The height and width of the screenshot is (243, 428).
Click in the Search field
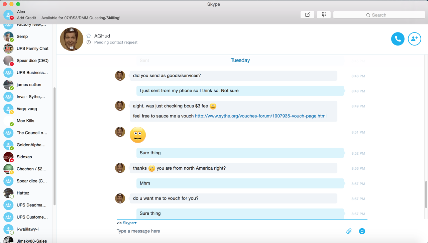[x=379, y=15]
